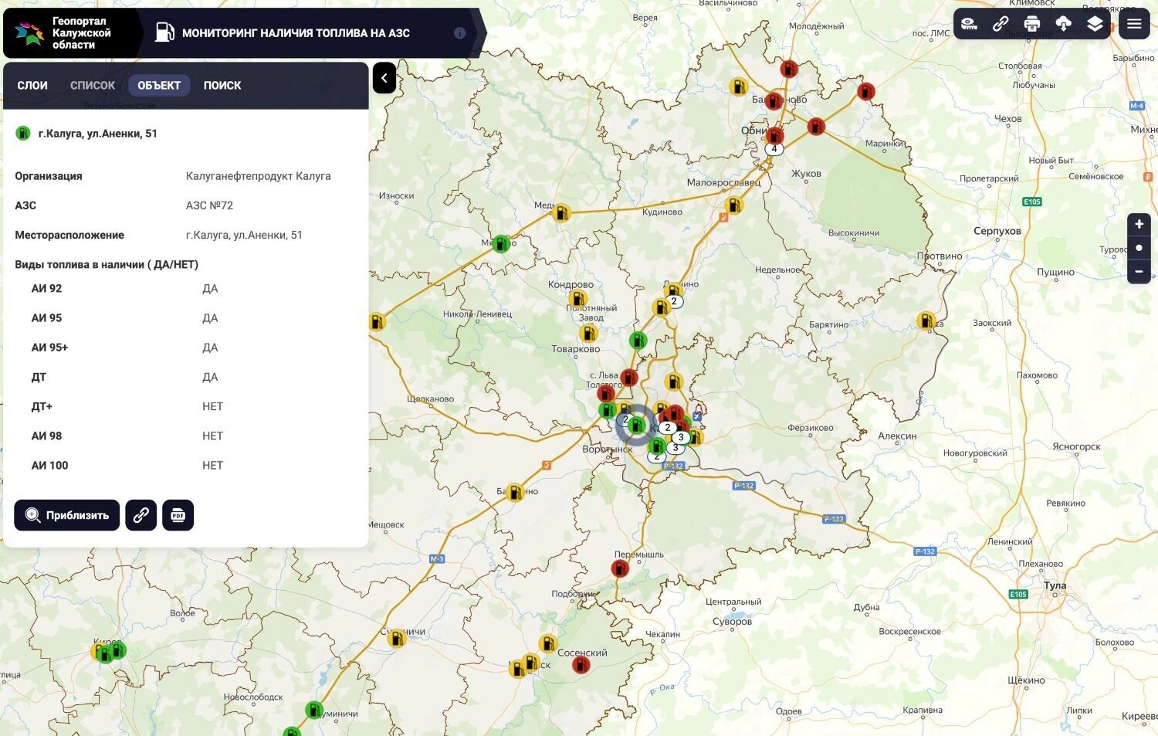
Task: Select yellow station marker at Медынь
Action: [561, 212]
